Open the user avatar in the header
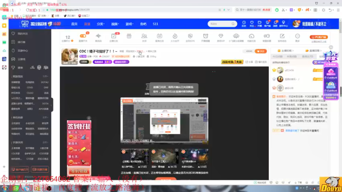Image resolution: width=342 pixels, height=192 pixels. pyautogui.click(x=296, y=24)
